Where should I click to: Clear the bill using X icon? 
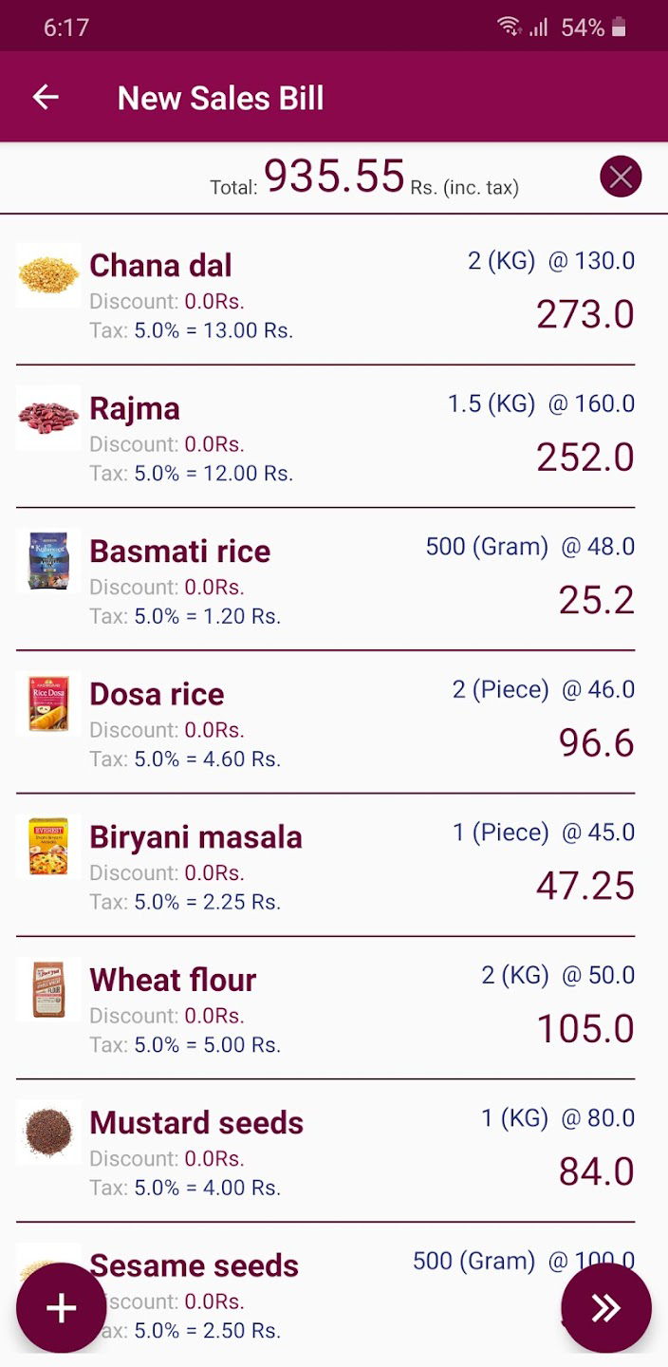(621, 177)
